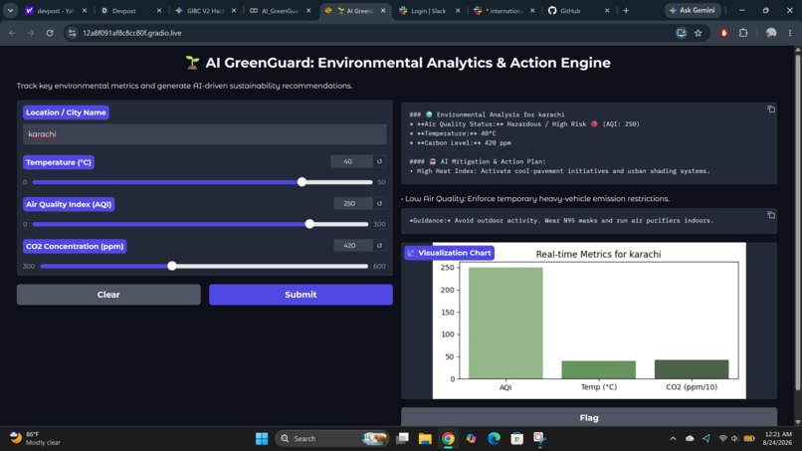Open a new browser tab
The width and height of the screenshot is (802, 451).
coord(626,10)
